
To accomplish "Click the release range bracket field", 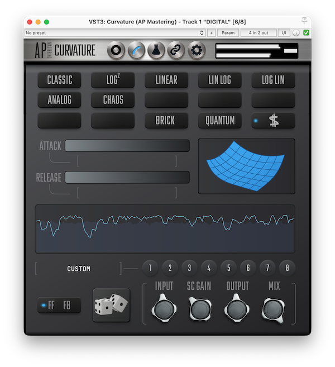I will (127, 193).
